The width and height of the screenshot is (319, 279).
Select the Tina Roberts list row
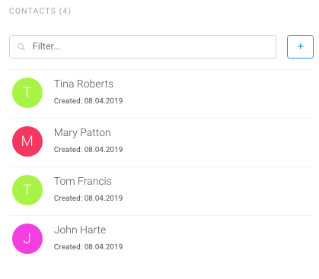(161, 94)
